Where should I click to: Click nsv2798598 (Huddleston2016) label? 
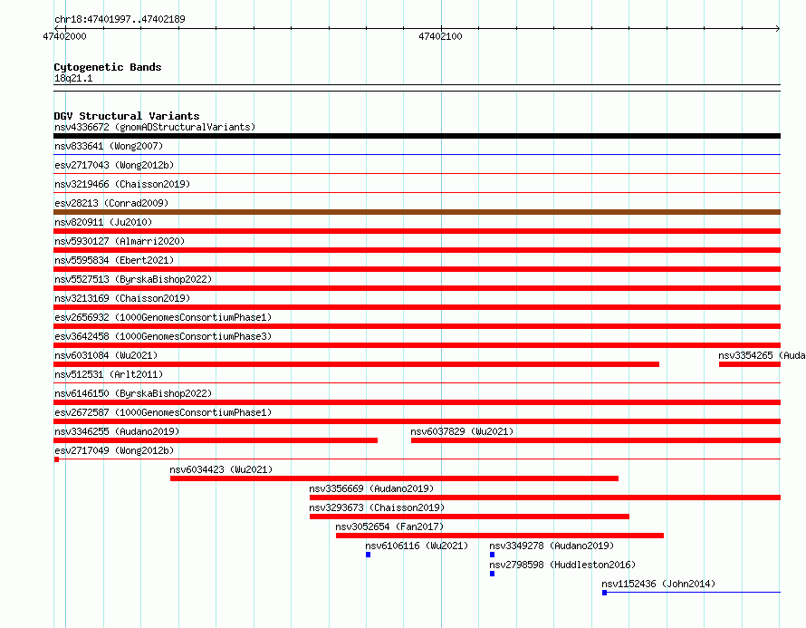tap(562, 565)
